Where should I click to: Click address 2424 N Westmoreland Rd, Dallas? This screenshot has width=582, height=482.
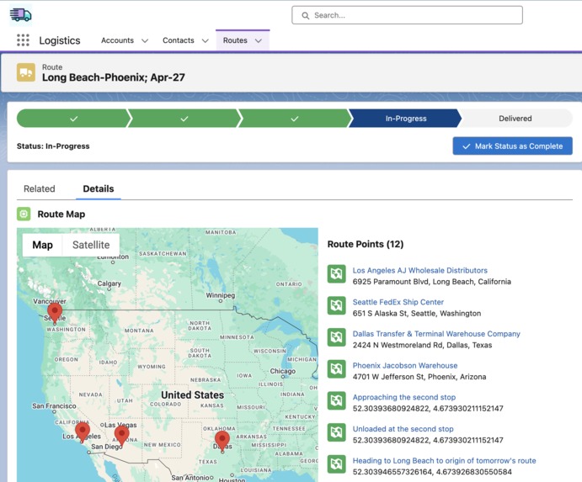[423, 345]
